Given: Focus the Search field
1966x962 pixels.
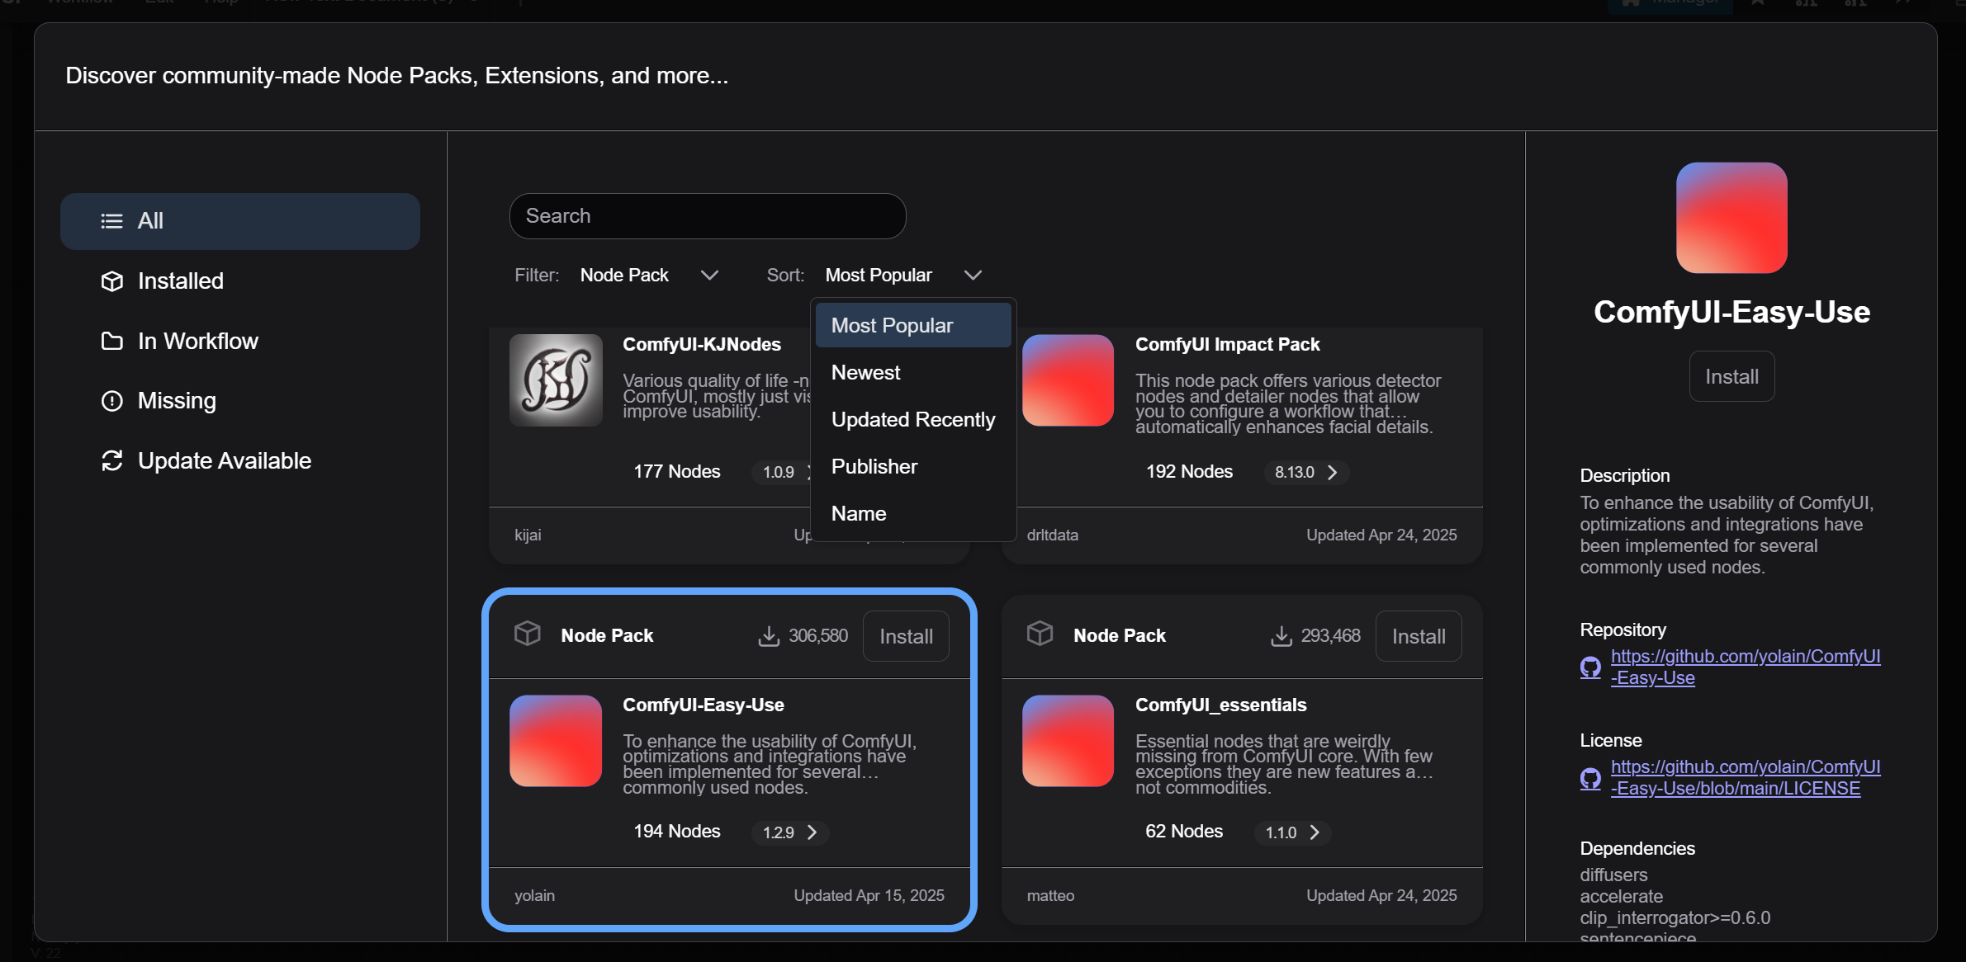Looking at the screenshot, I should click(708, 216).
